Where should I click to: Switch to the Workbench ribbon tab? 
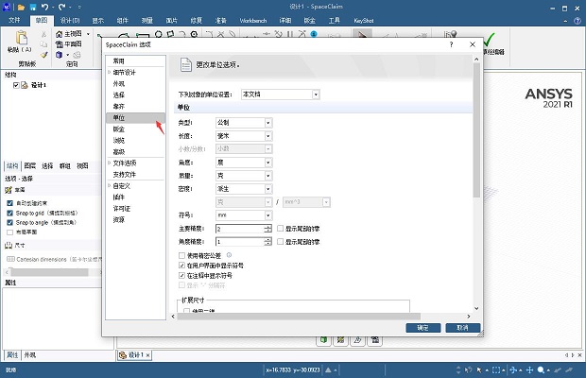pyautogui.click(x=253, y=21)
